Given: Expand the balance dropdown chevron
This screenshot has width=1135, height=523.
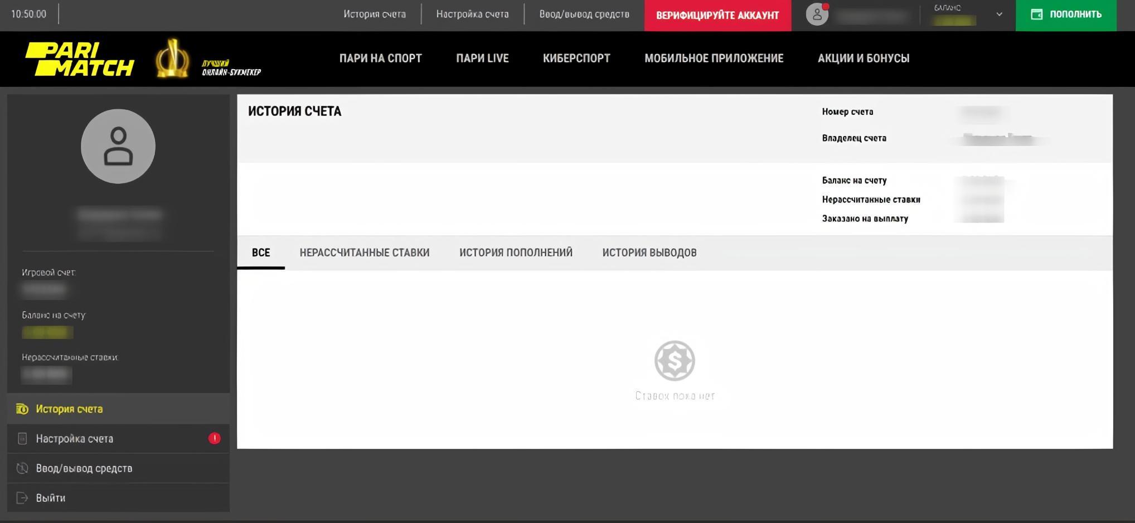Looking at the screenshot, I should pyautogui.click(x=1000, y=14).
